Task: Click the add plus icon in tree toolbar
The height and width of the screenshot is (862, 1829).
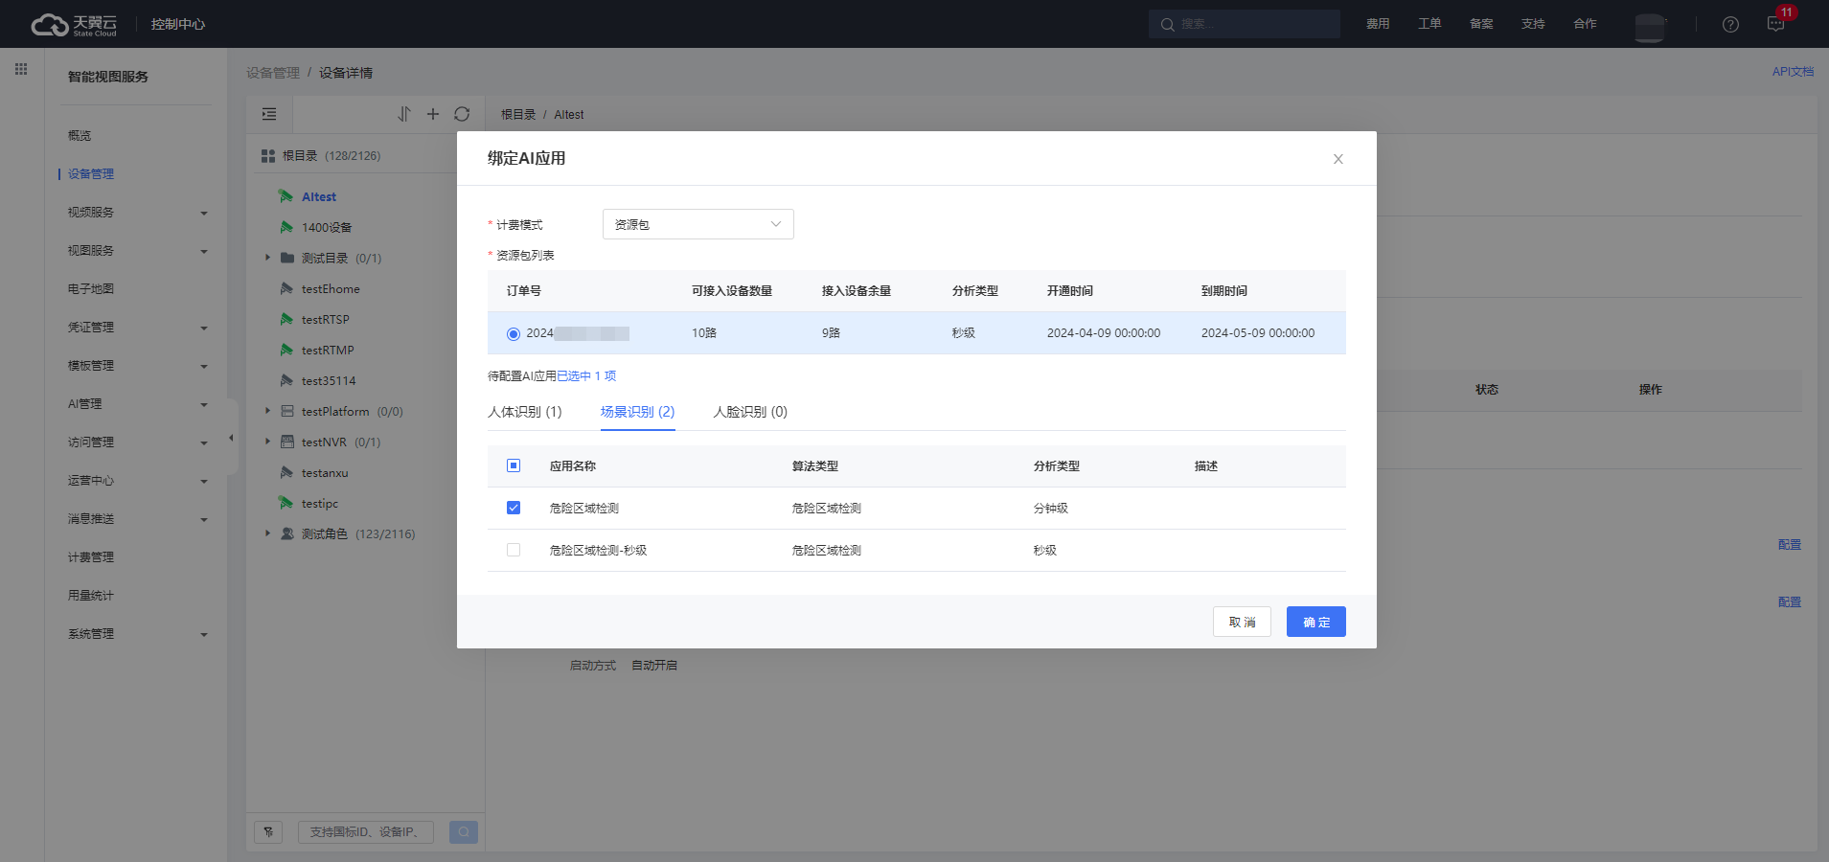Action: pos(433,114)
